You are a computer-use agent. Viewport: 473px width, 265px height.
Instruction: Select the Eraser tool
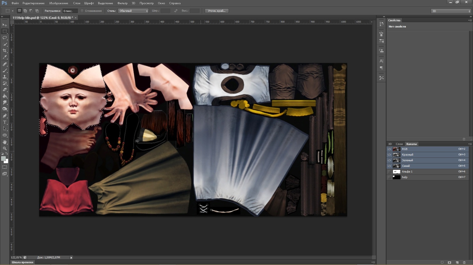[5, 90]
